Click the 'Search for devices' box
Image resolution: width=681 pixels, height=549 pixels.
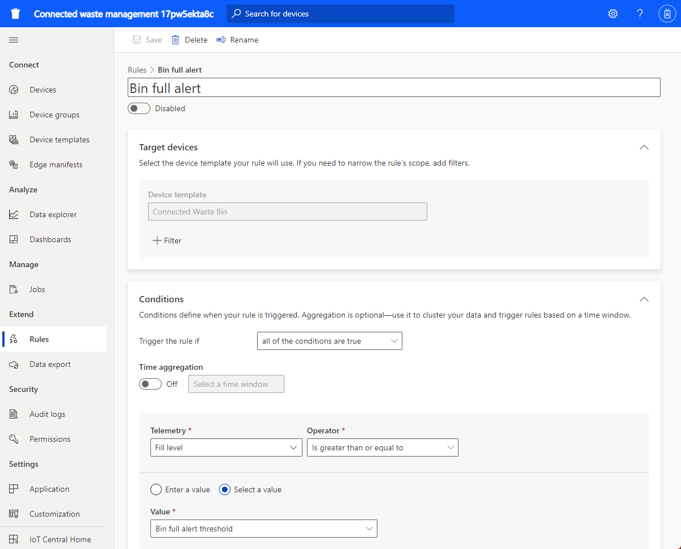point(340,14)
